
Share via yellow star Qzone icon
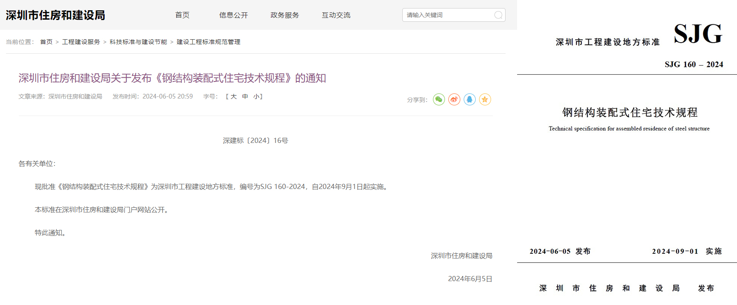coord(485,99)
